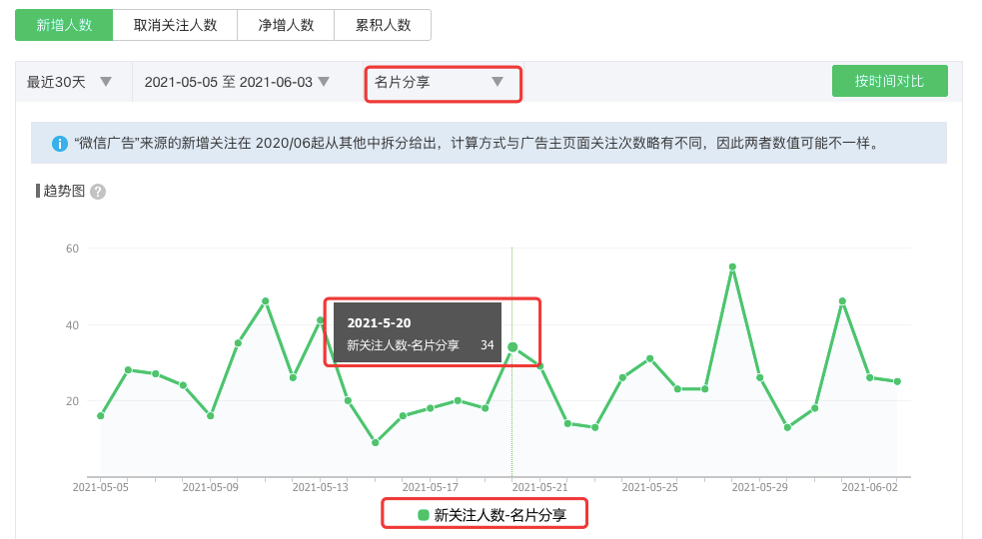Click the y-axis value 40

coord(73,325)
